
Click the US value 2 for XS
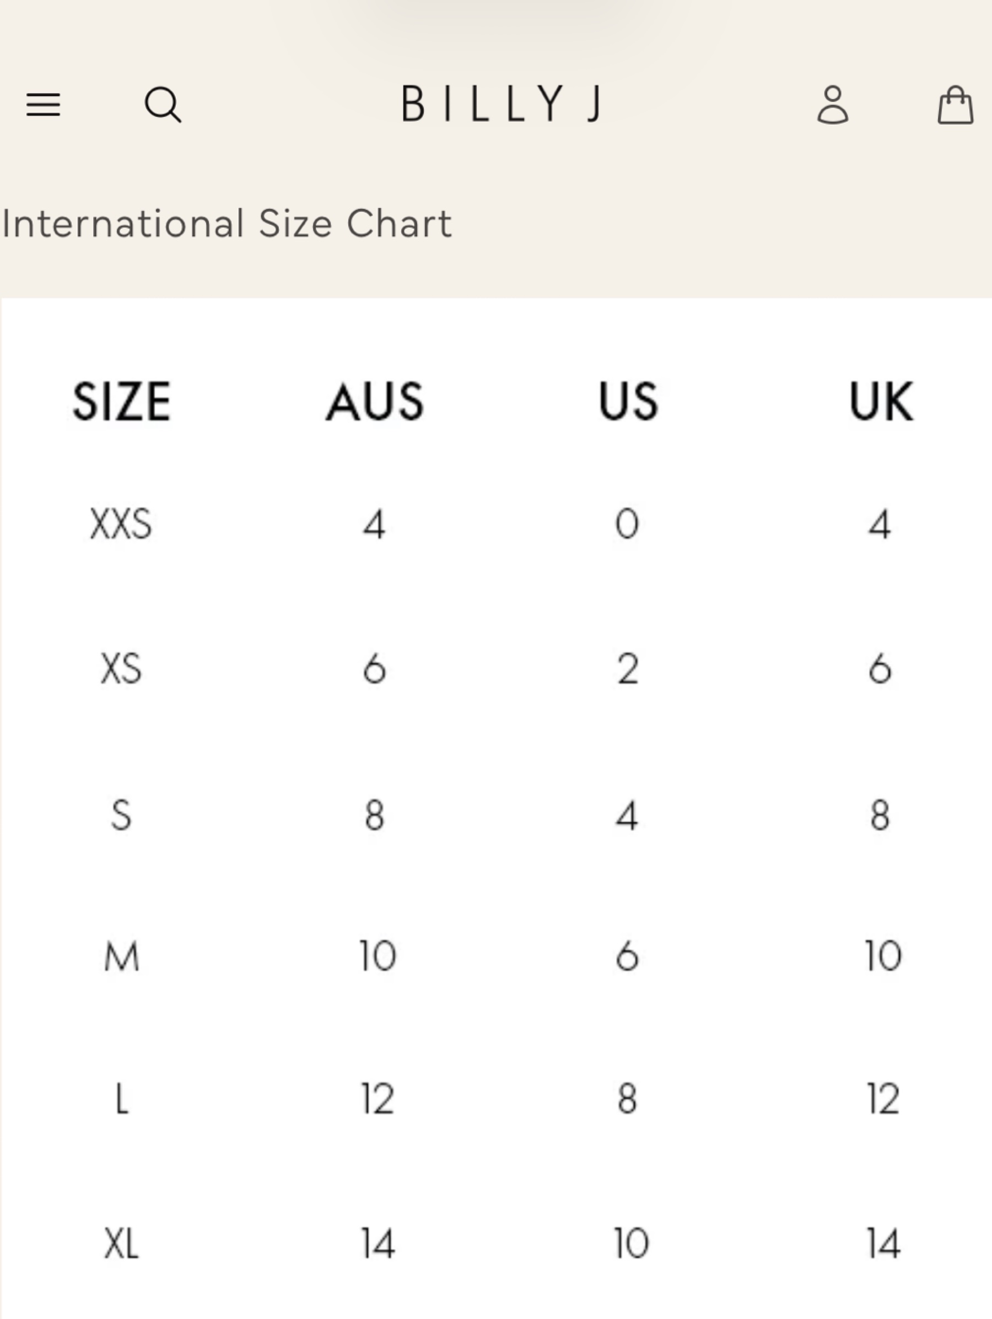628,669
